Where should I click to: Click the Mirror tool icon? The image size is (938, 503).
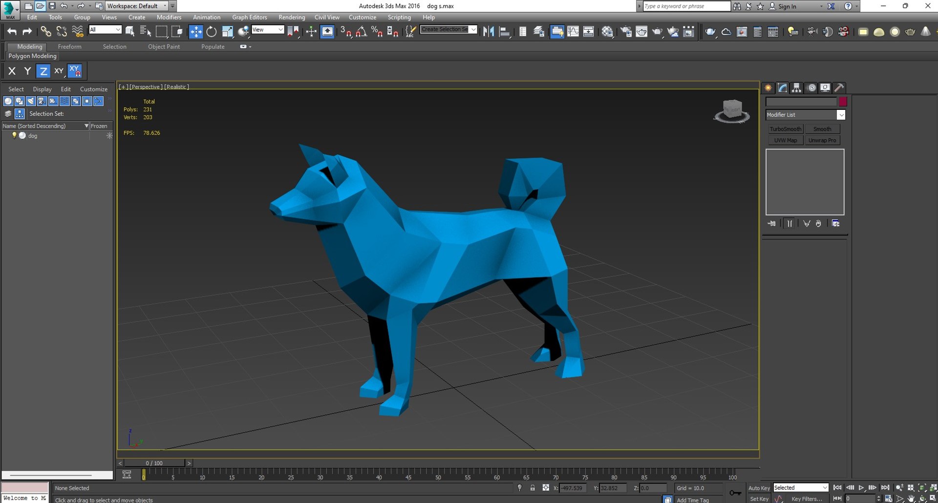[x=488, y=32]
